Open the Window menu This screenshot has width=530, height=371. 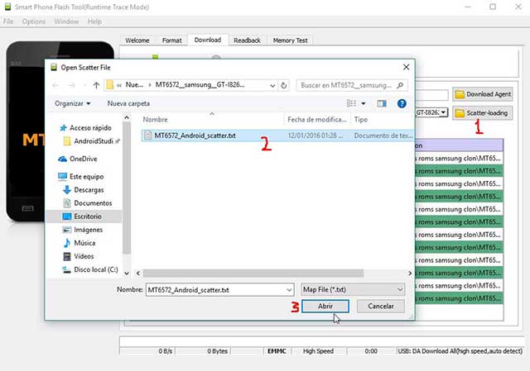66,21
